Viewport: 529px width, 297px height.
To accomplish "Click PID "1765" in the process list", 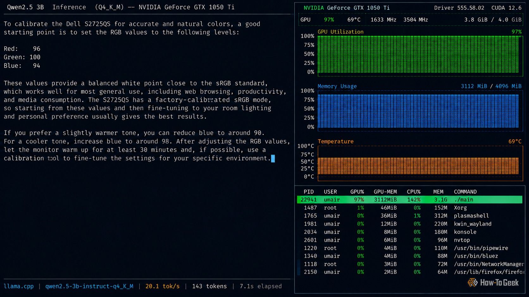I will tap(310, 216).
